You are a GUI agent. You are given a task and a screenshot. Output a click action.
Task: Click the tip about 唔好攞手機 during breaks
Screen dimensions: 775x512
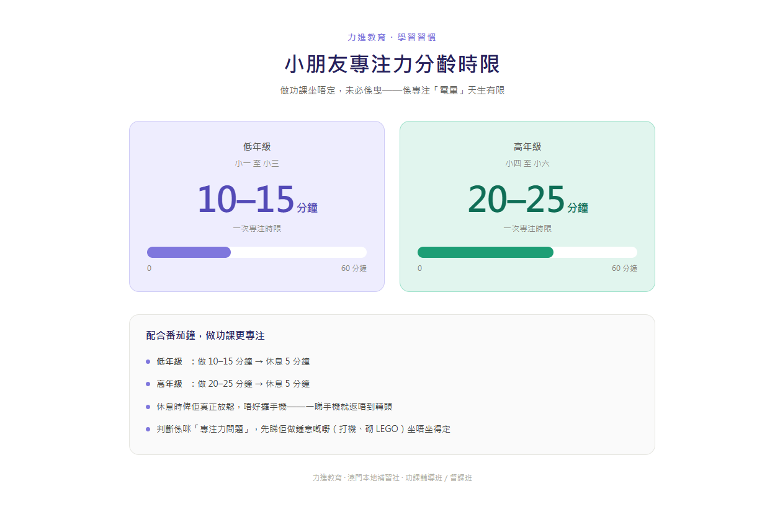pos(274,407)
